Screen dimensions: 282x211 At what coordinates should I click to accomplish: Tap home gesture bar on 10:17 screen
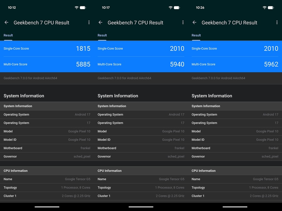point(141,207)
